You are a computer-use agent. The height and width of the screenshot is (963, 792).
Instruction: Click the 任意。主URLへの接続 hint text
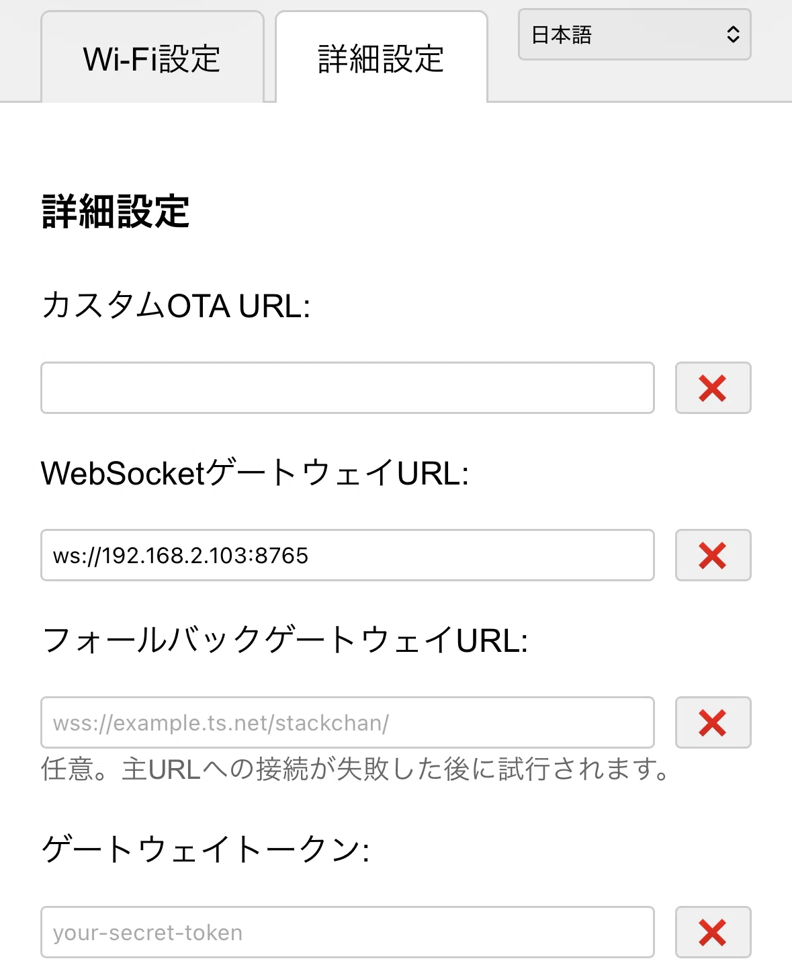click(356, 769)
